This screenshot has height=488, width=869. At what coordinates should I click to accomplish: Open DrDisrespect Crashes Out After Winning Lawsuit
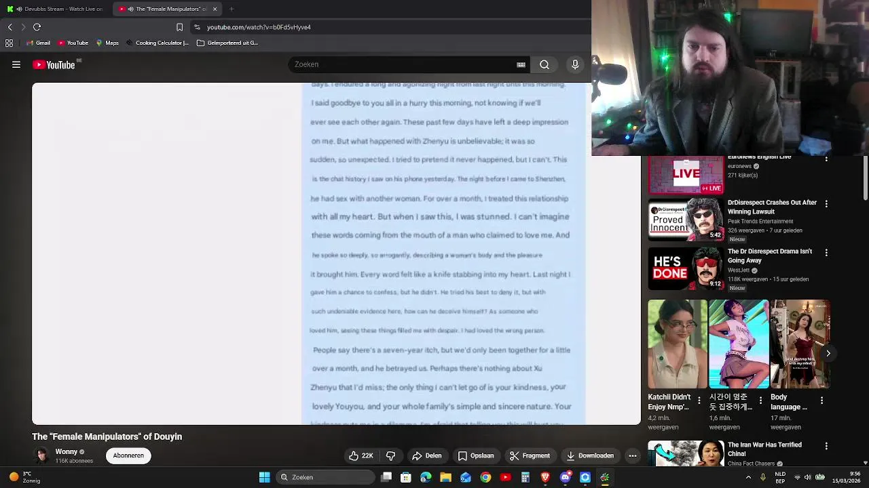[x=772, y=207]
